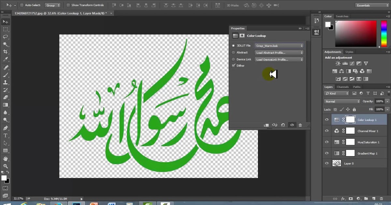Uncheck the Dither option in Properties
The height and width of the screenshot is (205, 391).
pyautogui.click(x=234, y=65)
